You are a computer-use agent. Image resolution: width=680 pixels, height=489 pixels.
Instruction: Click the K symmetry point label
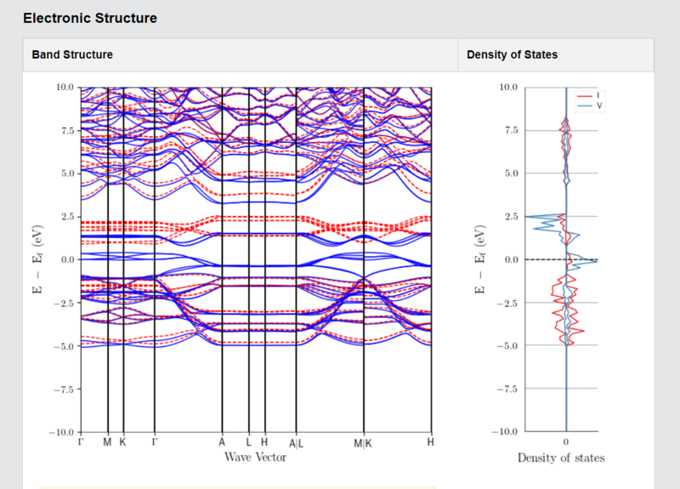[x=122, y=442]
